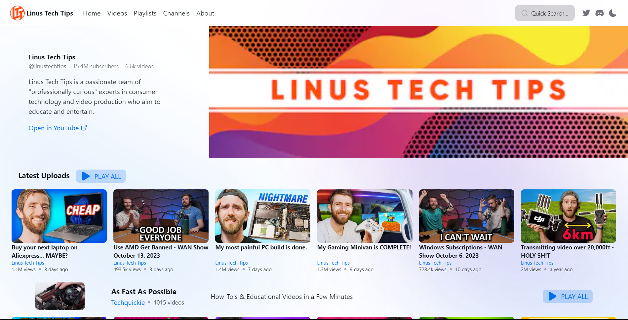The image size is (628, 320).
Task: Open the Techquickie channel link
Action: pyautogui.click(x=128, y=303)
